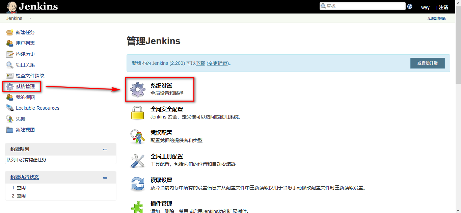461x213 pixels.
Task: Click the gear icon beside 系统管理
Action: pyautogui.click(x=10, y=86)
